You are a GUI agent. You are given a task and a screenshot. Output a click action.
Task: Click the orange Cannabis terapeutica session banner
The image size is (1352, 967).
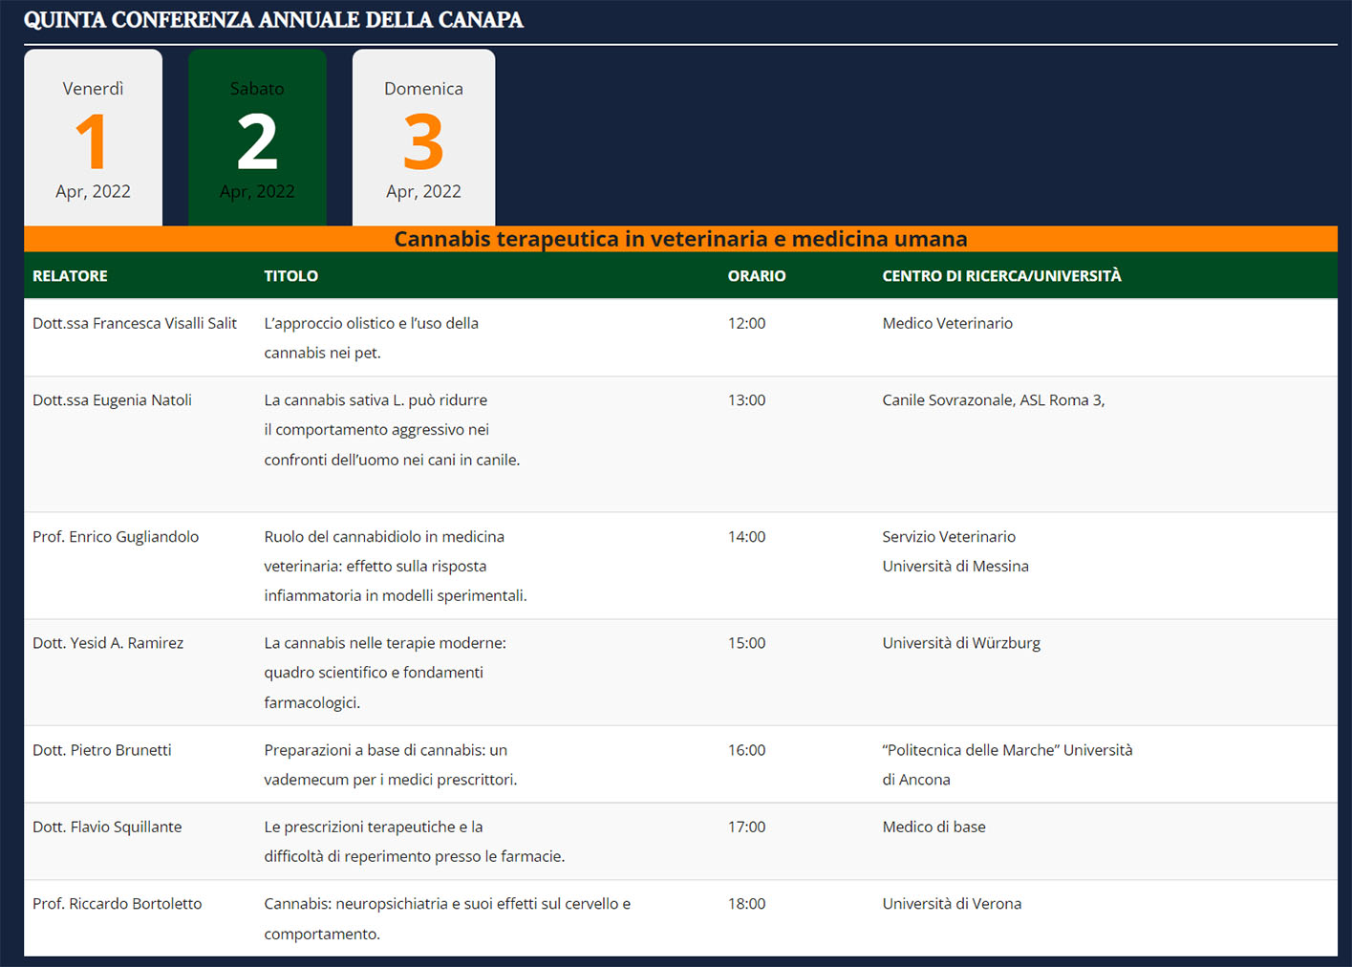pos(680,239)
